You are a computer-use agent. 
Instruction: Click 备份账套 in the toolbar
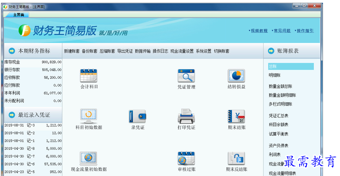coord(90,51)
